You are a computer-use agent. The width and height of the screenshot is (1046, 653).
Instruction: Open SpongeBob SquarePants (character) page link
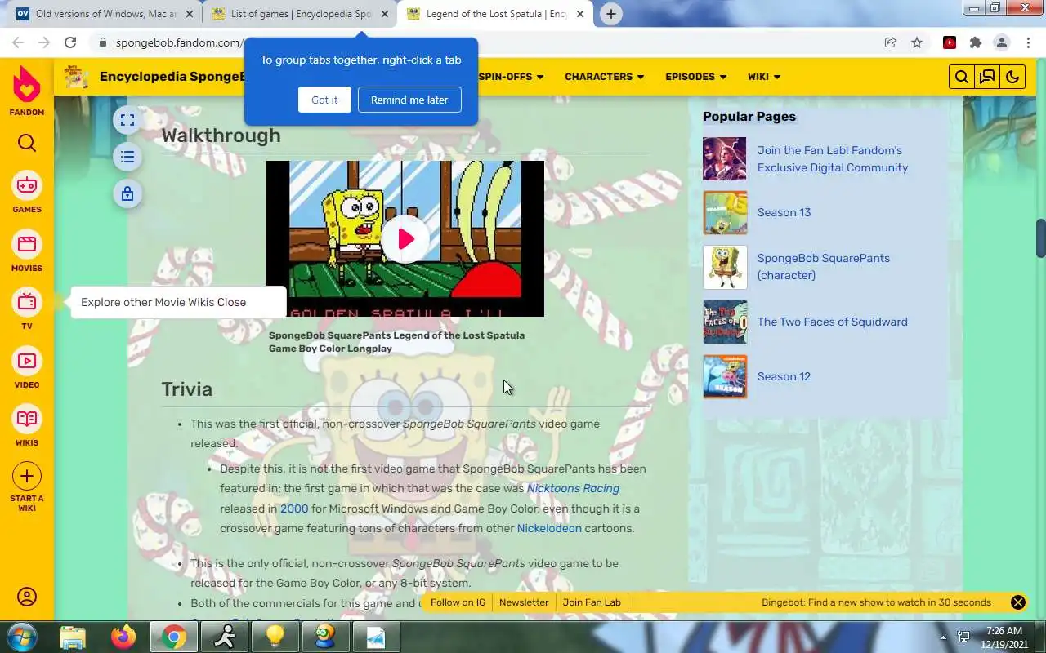coord(824,266)
